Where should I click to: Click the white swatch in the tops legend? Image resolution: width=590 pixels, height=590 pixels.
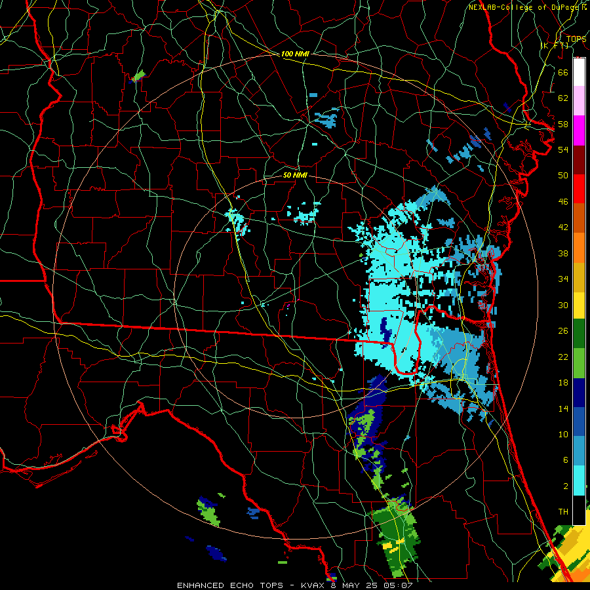[x=579, y=72]
